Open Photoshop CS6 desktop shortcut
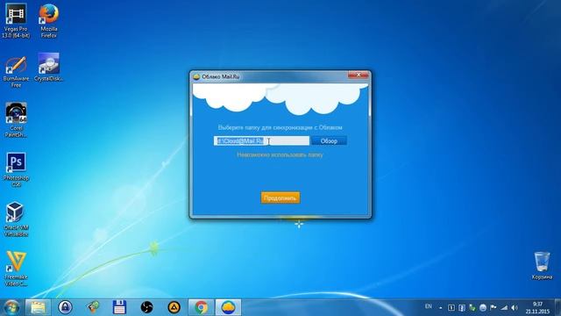 [x=16, y=169]
